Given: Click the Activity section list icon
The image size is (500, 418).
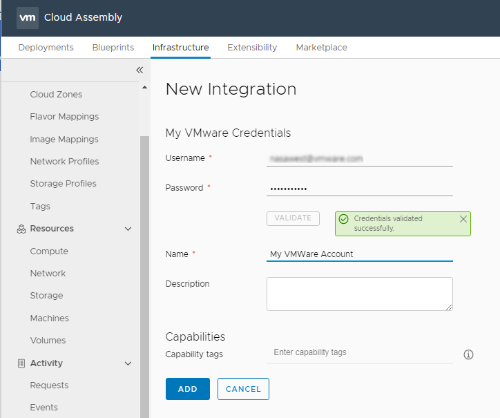Looking at the screenshot, I should [21, 363].
